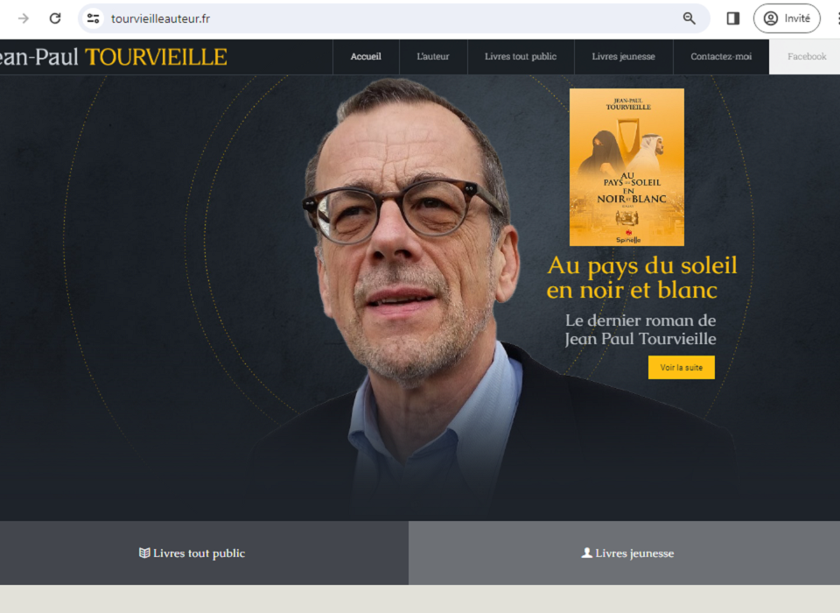840x613 pixels.
Task: Click the zoom magnifier icon in address bar
Action: pyautogui.click(x=689, y=18)
